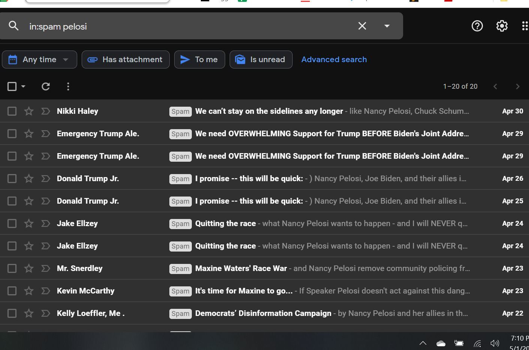Star the Apr 25 Donald Trump Jr. email
The height and width of the screenshot is (350, 529).
click(29, 201)
